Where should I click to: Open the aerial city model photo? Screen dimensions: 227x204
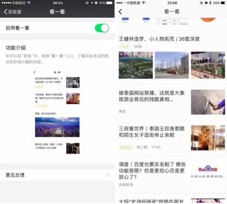(x=135, y=65)
